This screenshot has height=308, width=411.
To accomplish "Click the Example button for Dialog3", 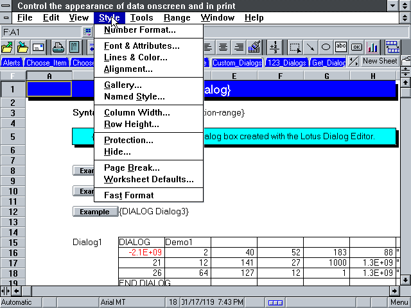I will pos(95,212).
